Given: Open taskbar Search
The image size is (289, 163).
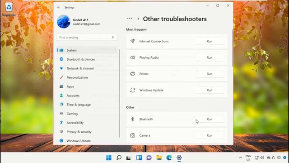Looking at the screenshot, I should tap(119, 158).
